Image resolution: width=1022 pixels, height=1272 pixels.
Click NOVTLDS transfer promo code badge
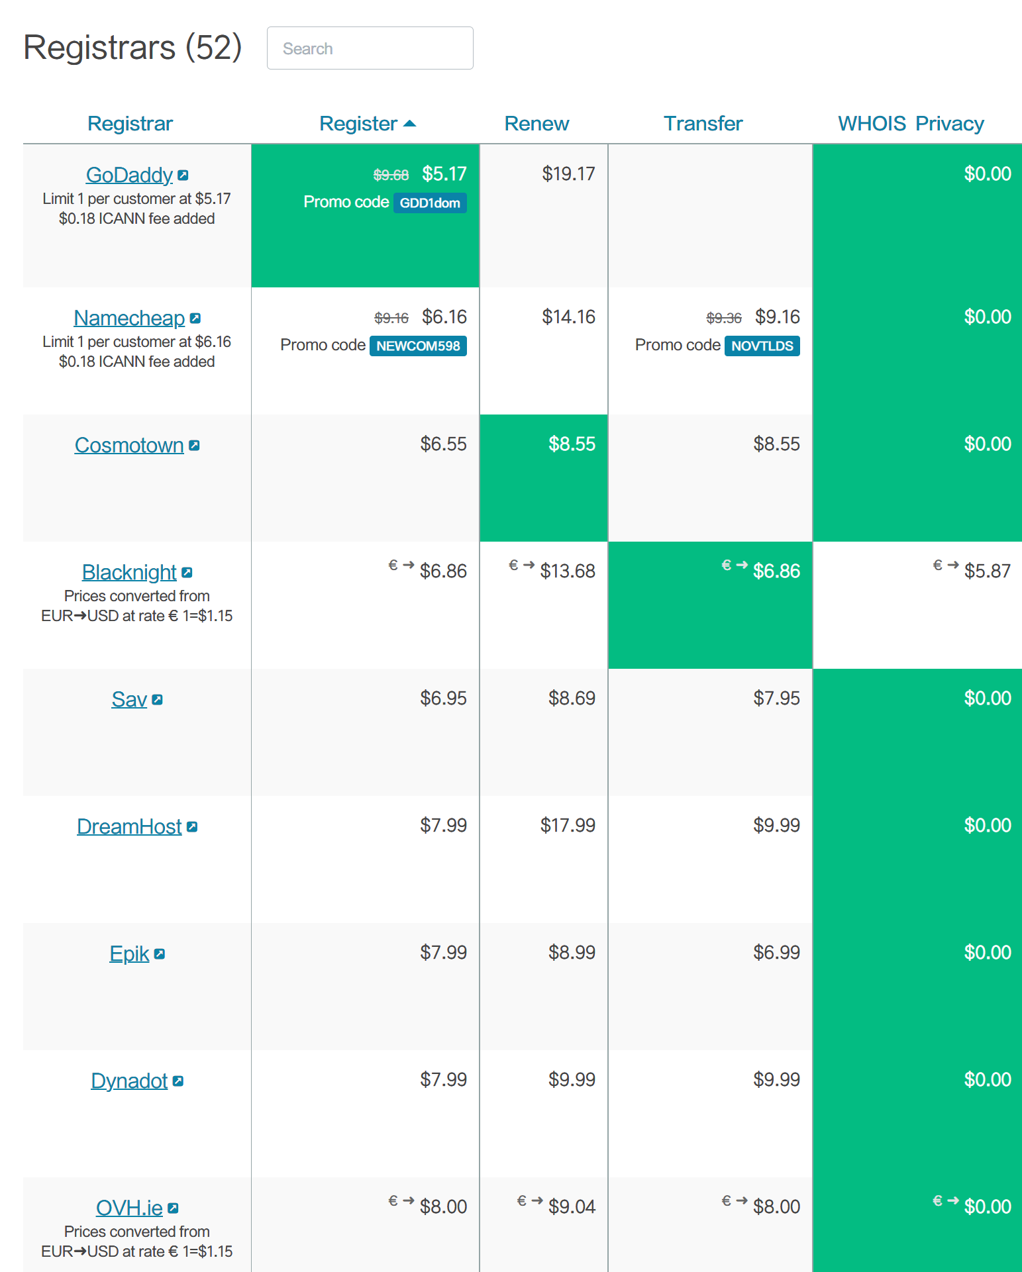point(762,346)
